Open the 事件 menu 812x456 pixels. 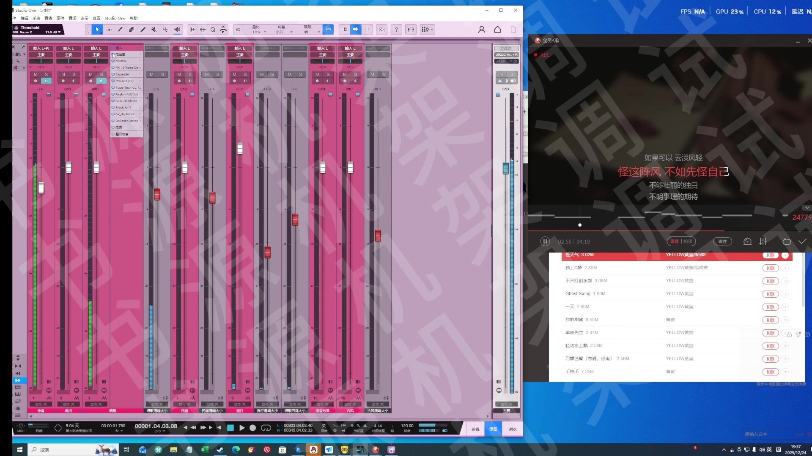[x=60, y=18]
